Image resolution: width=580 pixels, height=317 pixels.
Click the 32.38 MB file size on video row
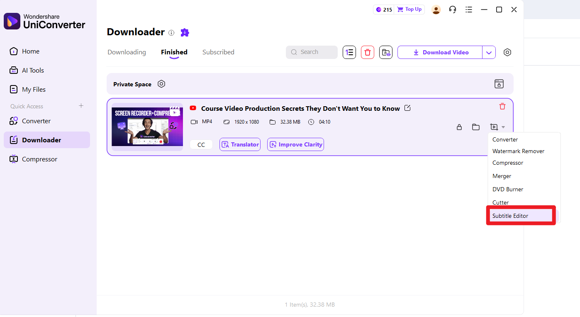tap(290, 122)
